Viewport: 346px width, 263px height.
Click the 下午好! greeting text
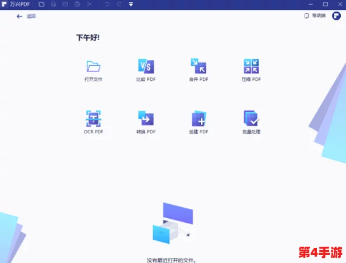click(x=88, y=38)
